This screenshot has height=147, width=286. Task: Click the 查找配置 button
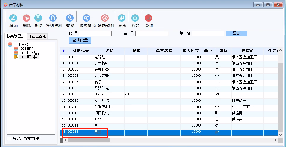(x=80, y=40)
